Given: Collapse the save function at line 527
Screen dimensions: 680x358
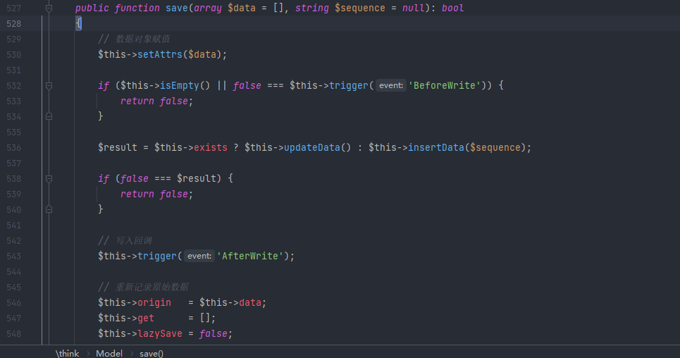Looking at the screenshot, I should point(49,8).
